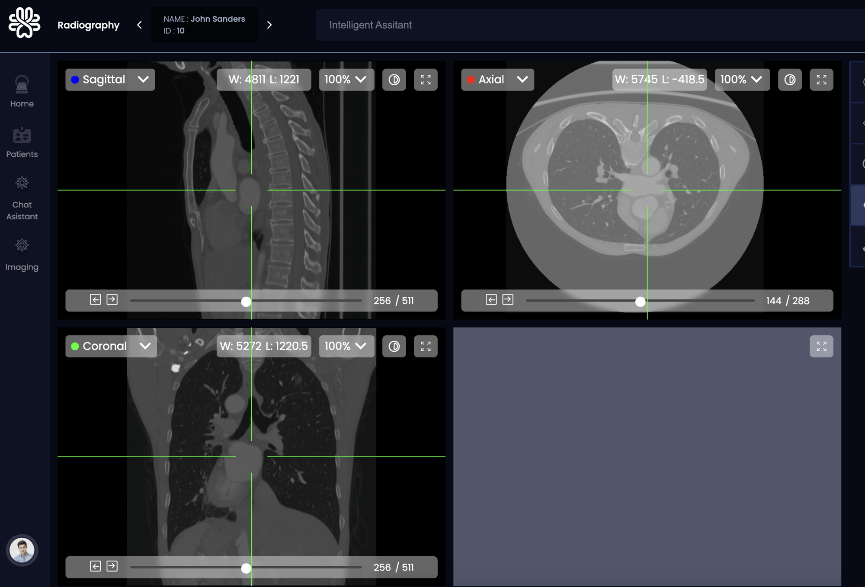
Task: Step to previous Axial slice
Action: pos(491,299)
